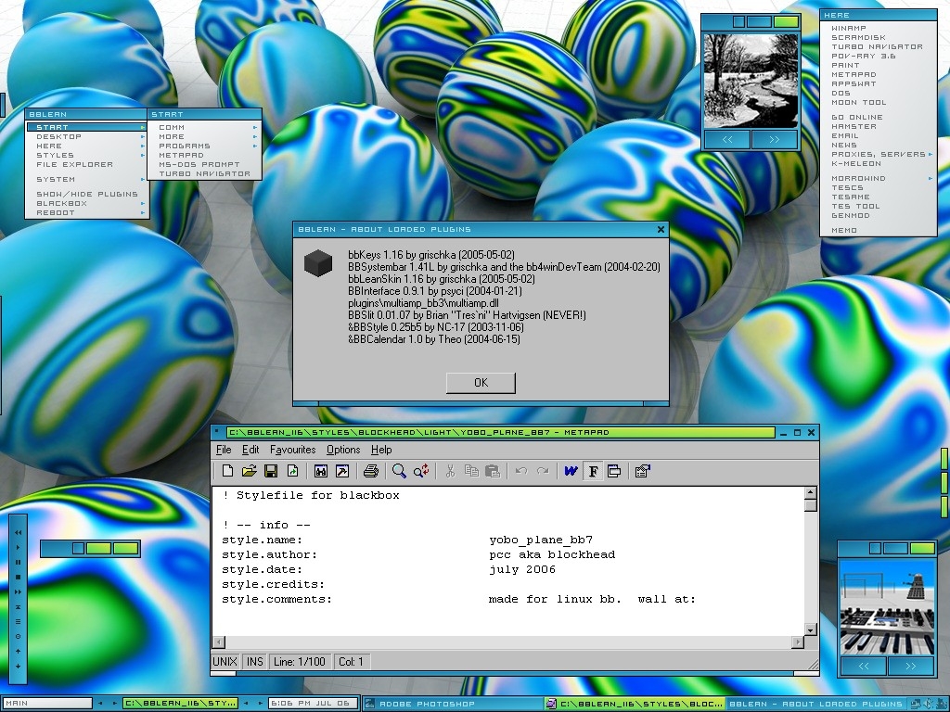Toggle always on top window icon
Screen dimensions: 950x712
(614, 471)
